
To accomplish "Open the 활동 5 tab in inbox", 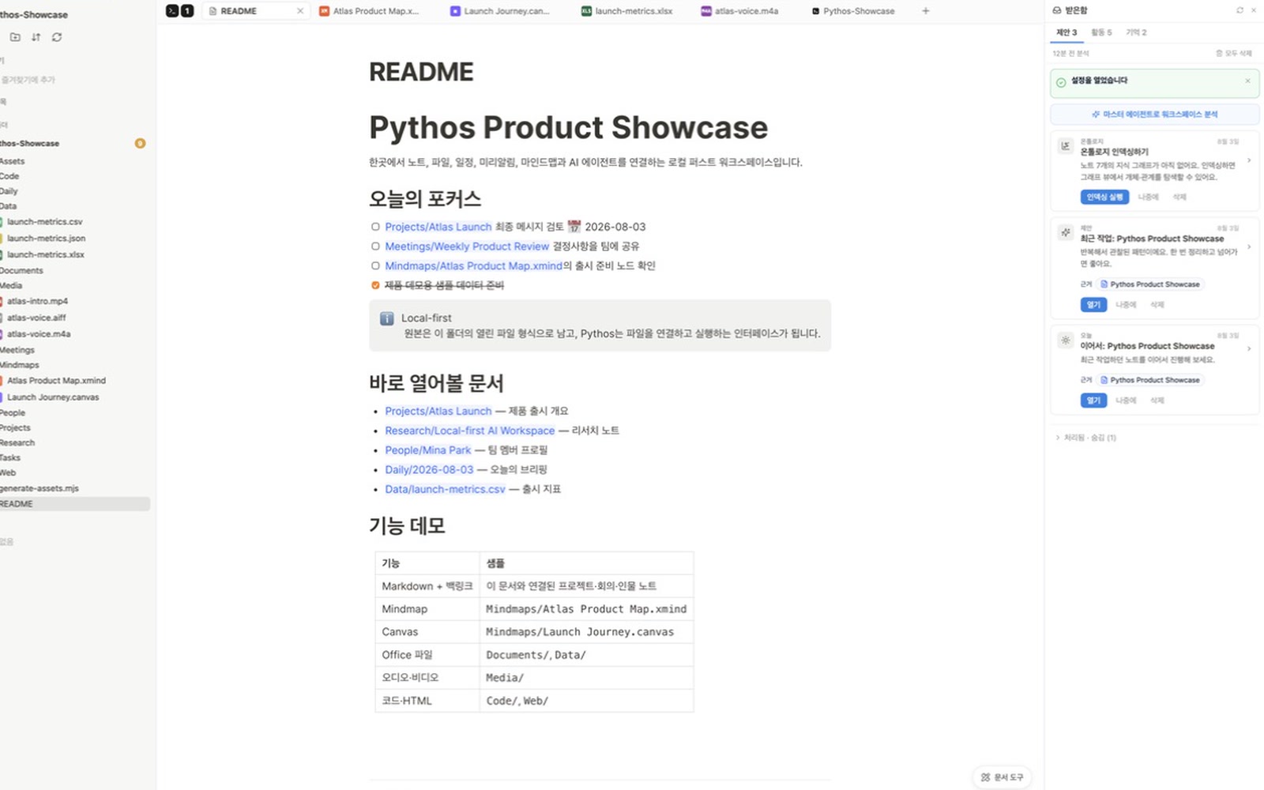I will tap(1101, 32).
